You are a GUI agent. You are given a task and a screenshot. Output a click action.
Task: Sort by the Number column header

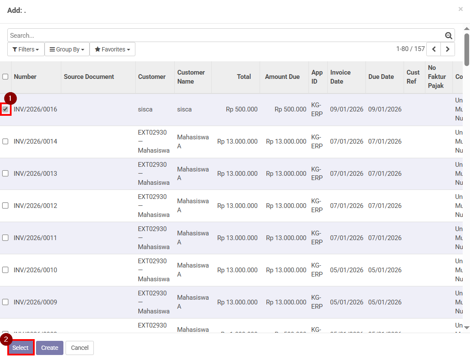point(25,77)
